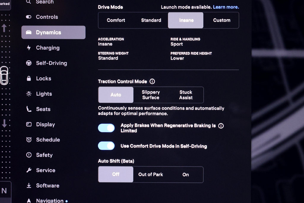Screen dimensions: 304x203
Task: Open Controls via its toggle icon
Action: point(29,17)
